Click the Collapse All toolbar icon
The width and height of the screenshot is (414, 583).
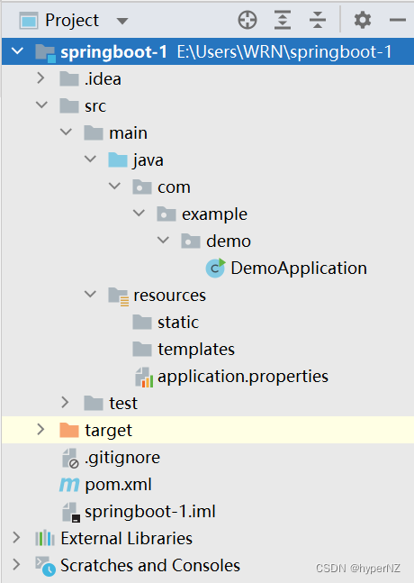(318, 20)
